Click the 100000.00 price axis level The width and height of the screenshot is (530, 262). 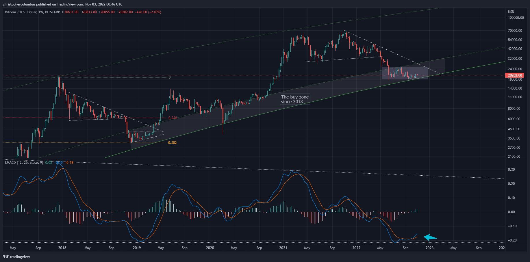pyautogui.click(x=516, y=18)
